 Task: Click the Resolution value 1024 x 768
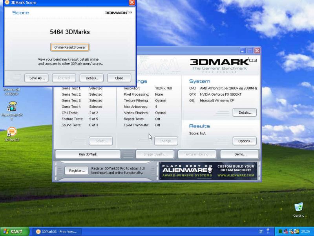click(x=163, y=88)
